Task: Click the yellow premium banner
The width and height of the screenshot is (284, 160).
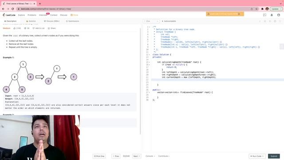Action: 225,14
